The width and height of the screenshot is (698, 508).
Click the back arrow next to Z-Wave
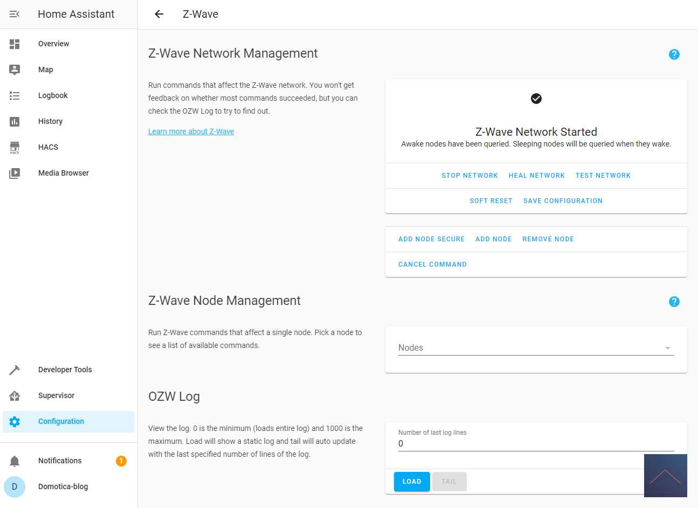pyautogui.click(x=159, y=14)
